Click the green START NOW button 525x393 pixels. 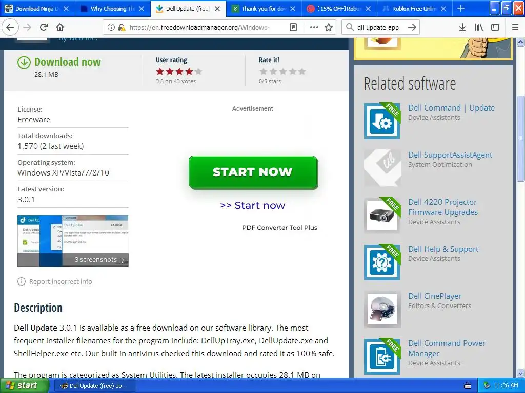pos(253,172)
